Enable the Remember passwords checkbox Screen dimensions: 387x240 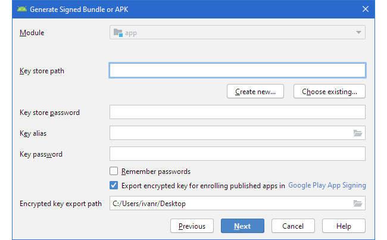point(114,171)
